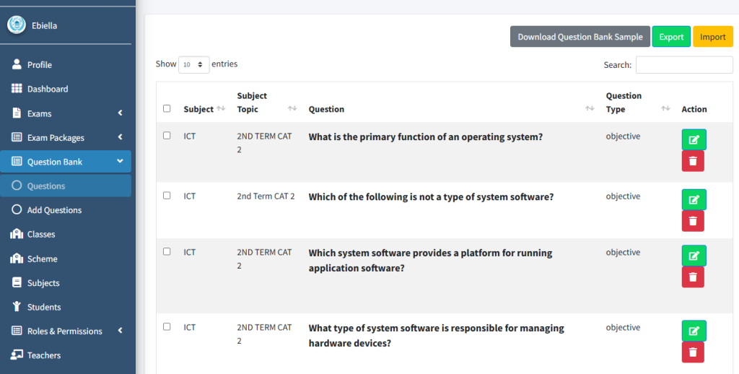This screenshot has height=374, width=739.
Task: Toggle the select-all checkbox in table header
Action: tap(167, 109)
